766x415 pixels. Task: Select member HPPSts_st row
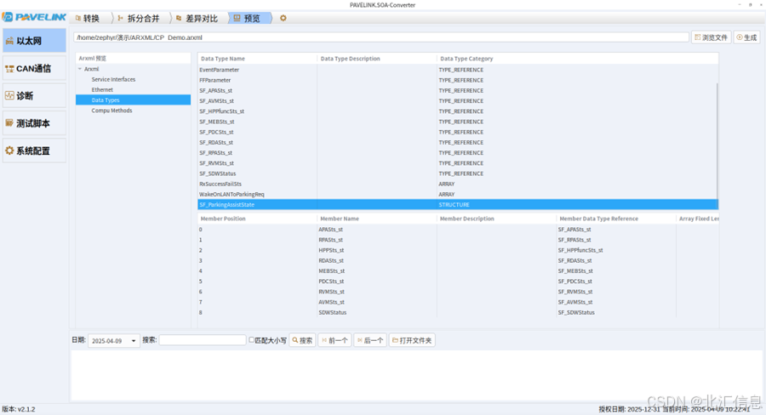point(458,250)
